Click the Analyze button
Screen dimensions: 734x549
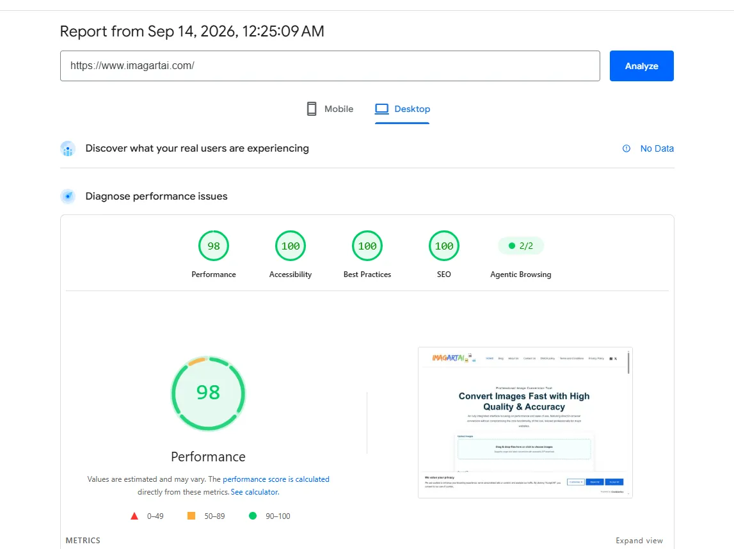(641, 66)
